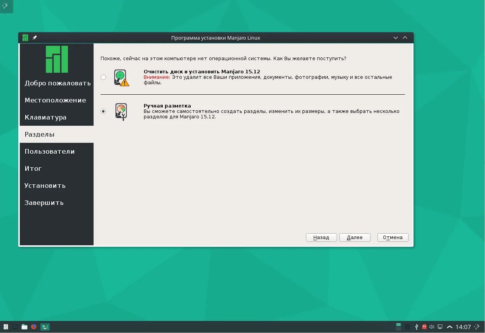Viewport: 485px width, 333px height.
Task: Go to the Местоположение step
Action: 57,100
